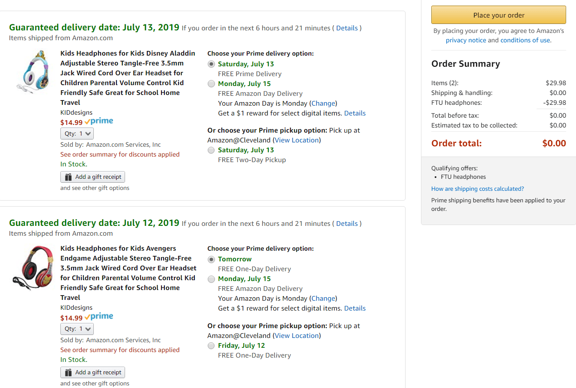The image size is (576, 388).
Task: Click Prime logo beside Avengers headphones price
Action: coord(99,317)
